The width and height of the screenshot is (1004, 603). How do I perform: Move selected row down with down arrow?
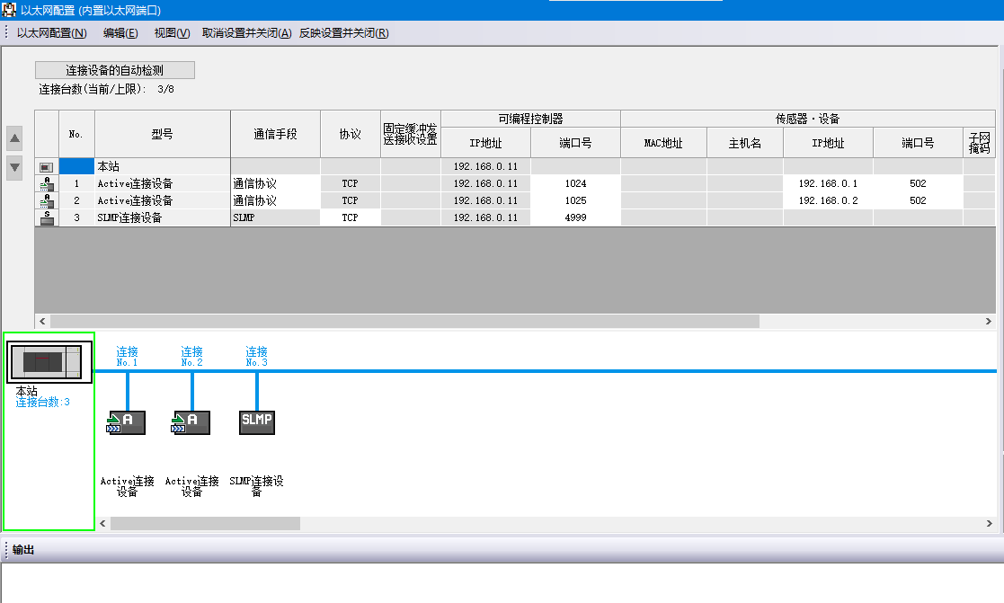15,166
